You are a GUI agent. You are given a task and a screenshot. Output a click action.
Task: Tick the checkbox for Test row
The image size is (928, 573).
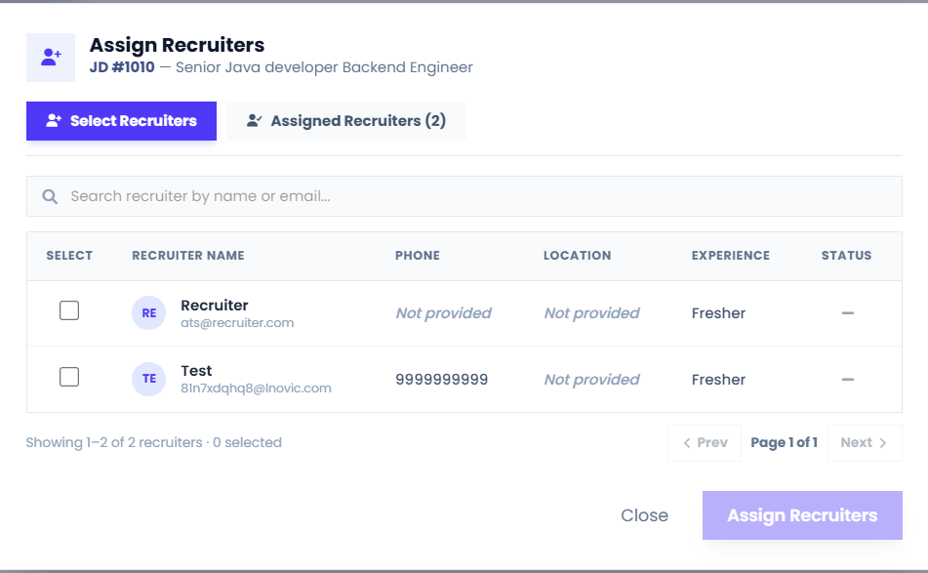click(69, 377)
